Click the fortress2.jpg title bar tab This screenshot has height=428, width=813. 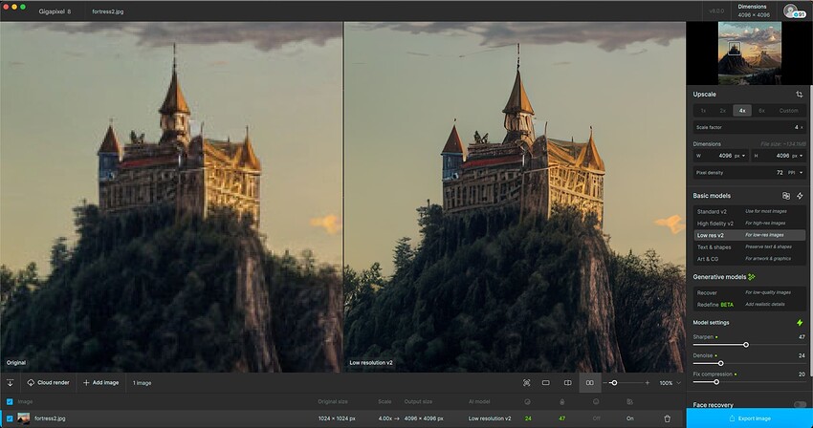coord(108,11)
